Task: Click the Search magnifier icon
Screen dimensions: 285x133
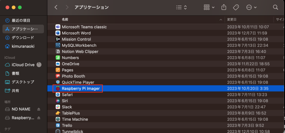Action: coord(276,7)
